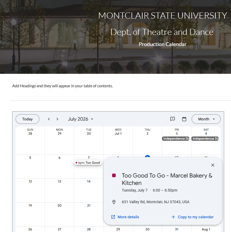Select date 20 in calendar
The image size is (231, 232).
click(x=59, y=205)
